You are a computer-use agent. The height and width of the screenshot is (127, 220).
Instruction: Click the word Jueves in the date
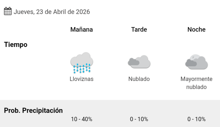[23, 12]
